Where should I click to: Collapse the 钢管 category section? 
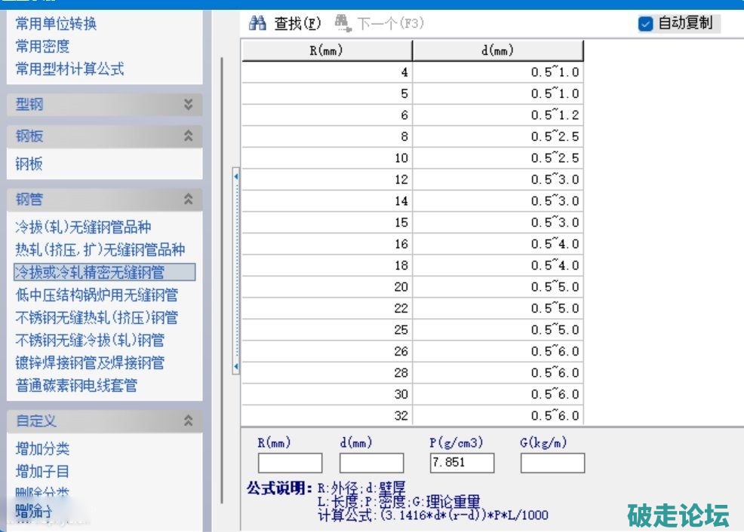pyautogui.click(x=188, y=200)
